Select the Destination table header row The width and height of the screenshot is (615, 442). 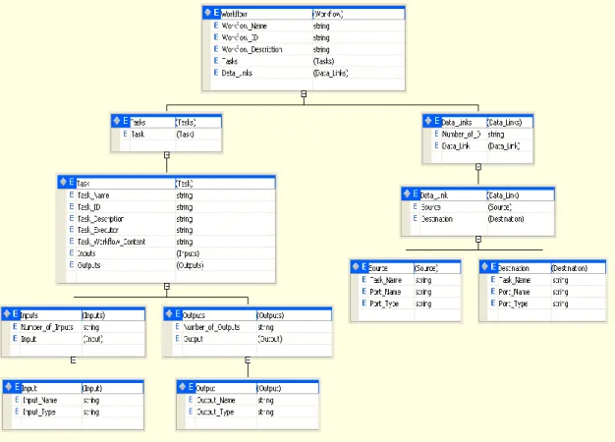(x=543, y=268)
